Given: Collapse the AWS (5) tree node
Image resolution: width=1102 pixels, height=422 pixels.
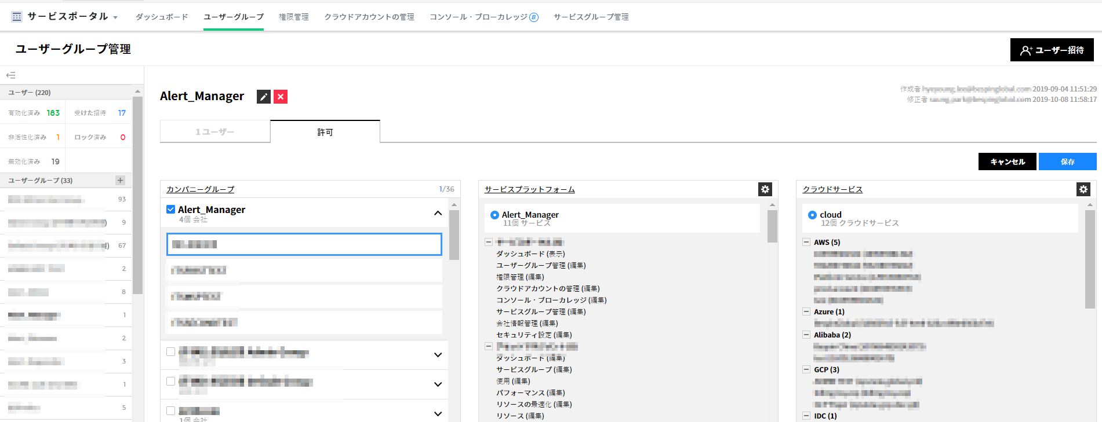Looking at the screenshot, I should (x=806, y=242).
